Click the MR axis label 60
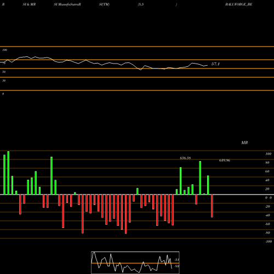 (x=267, y=172)
